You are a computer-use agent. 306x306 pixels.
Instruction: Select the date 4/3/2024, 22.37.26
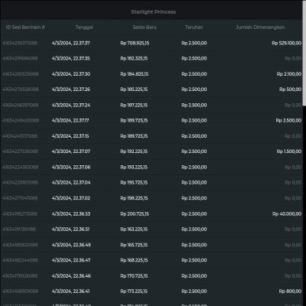coord(71,90)
